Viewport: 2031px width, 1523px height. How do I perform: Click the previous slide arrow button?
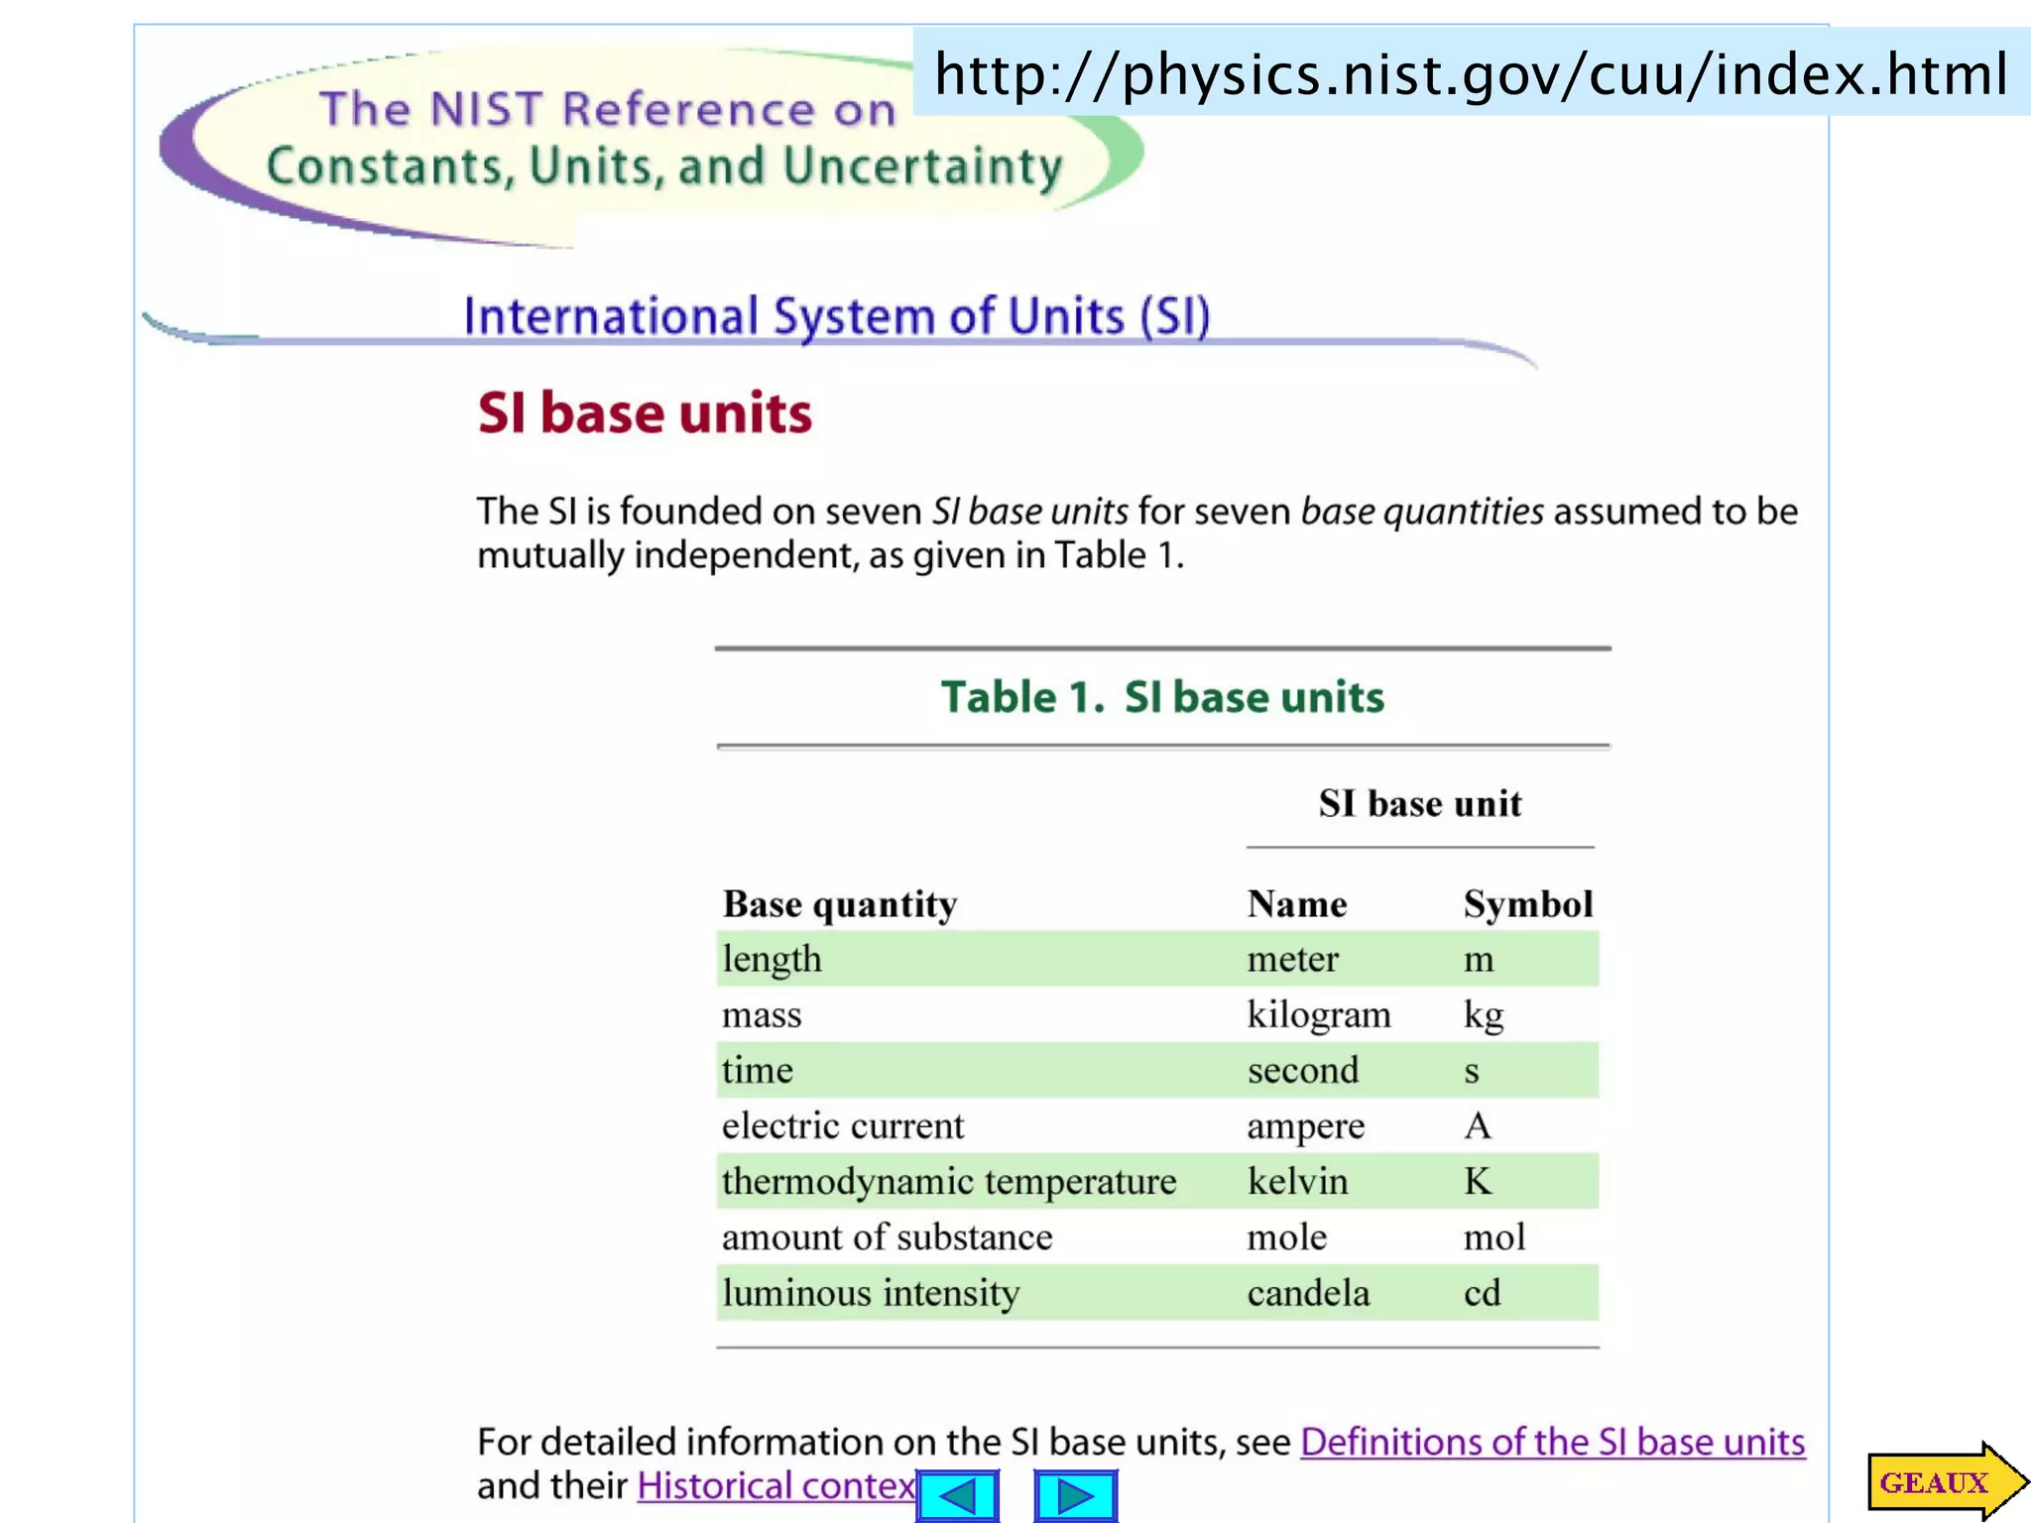(x=957, y=1495)
